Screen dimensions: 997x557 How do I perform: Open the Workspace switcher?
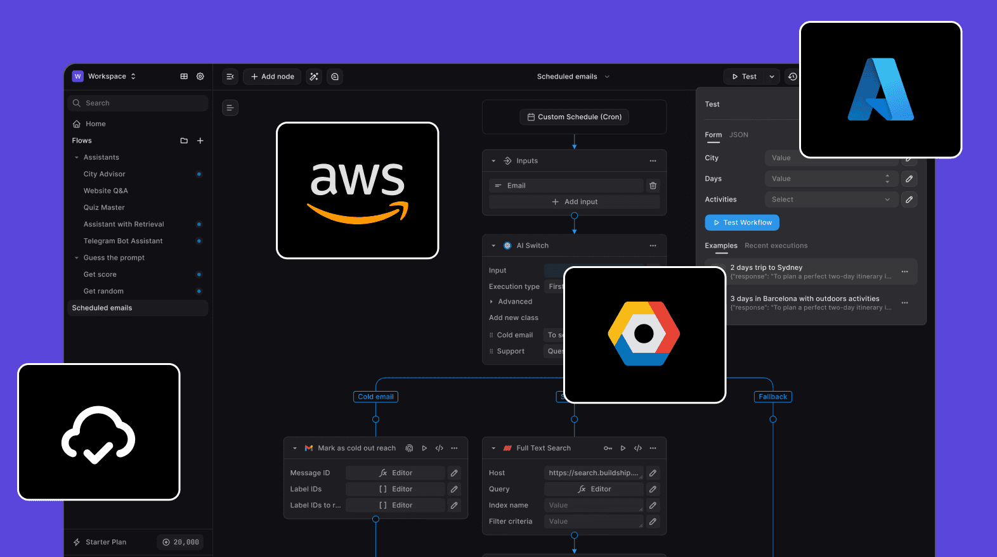[105, 77]
